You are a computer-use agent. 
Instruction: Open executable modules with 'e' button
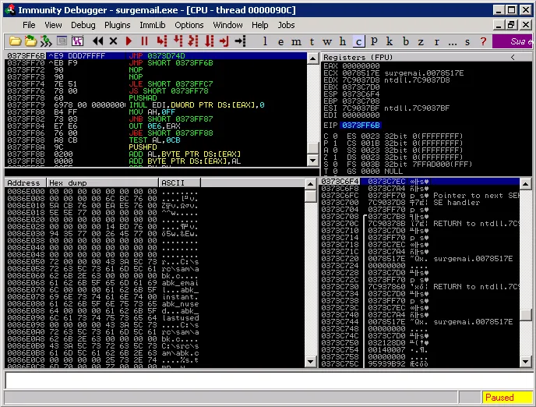(281, 41)
